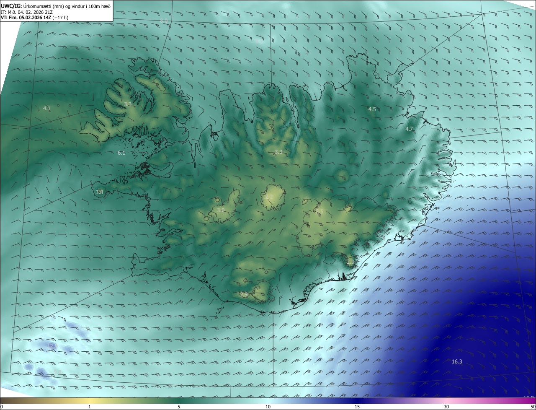The width and height of the screenshot is (536, 410).
Task: Click the 4.5 value label in the northeast
Action: 372,109
